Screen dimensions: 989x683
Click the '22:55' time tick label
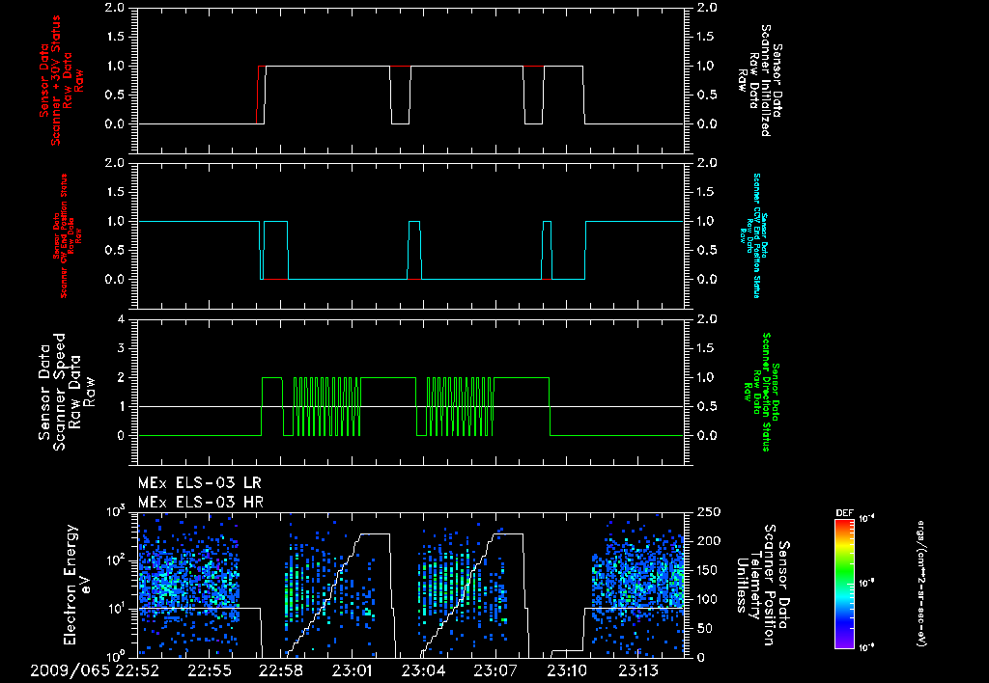pos(210,670)
